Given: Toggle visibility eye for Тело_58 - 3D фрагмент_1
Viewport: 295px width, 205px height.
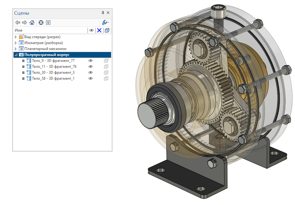Looking at the screenshot, I should point(91,78).
